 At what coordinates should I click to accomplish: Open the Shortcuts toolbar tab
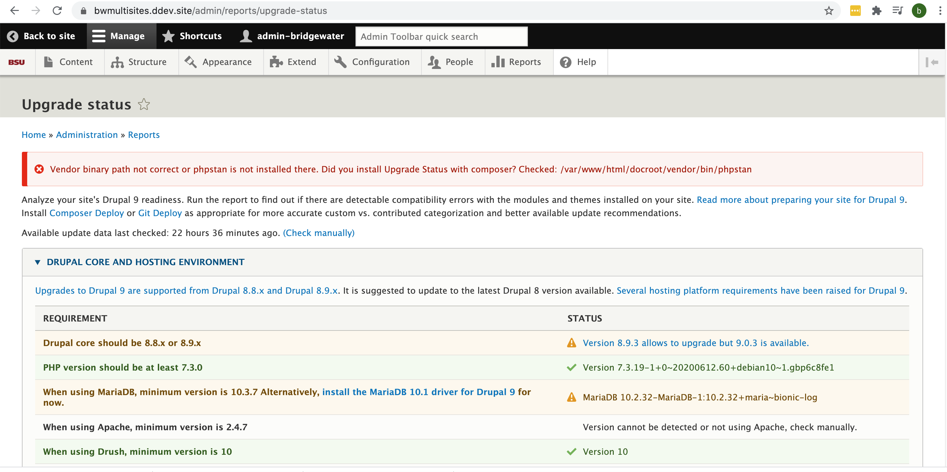point(192,36)
